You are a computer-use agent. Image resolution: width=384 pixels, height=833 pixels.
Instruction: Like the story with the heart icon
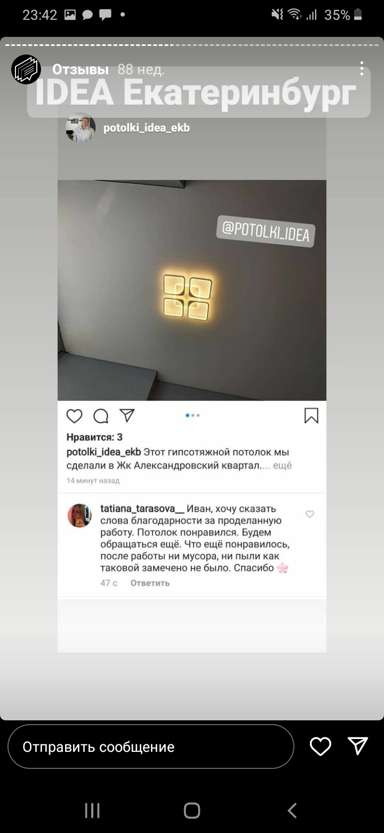pyautogui.click(x=321, y=746)
